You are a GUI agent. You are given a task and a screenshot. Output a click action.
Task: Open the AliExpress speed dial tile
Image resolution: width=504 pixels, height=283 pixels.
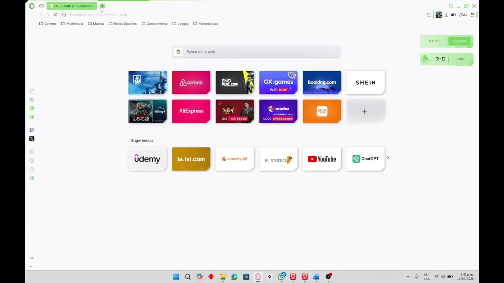point(191,111)
